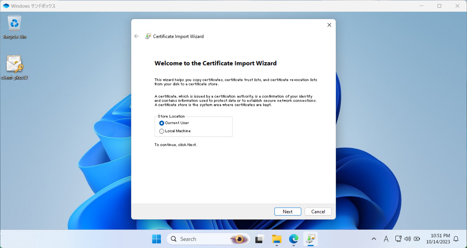Click the IME input mode A indicator
This screenshot has height=248, width=467.
[386, 239]
